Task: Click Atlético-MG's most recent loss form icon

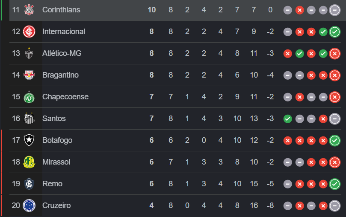Action: pyautogui.click(x=334, y=53)
